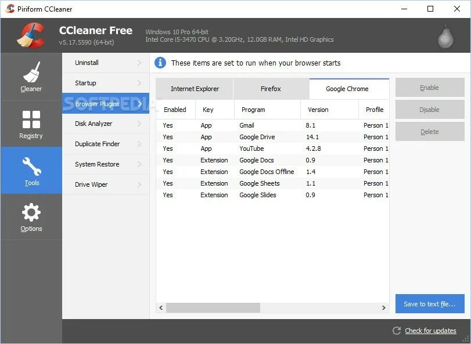Click the pear icon in header
Image resolution: width=471 pixels, height=344 pixels.
pyautogui.click(x=445, y=37)
